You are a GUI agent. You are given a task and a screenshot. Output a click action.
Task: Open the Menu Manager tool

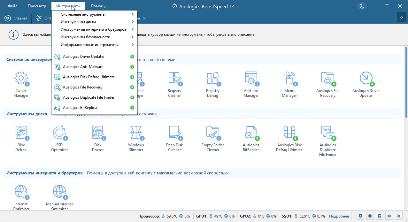point(289,84)
